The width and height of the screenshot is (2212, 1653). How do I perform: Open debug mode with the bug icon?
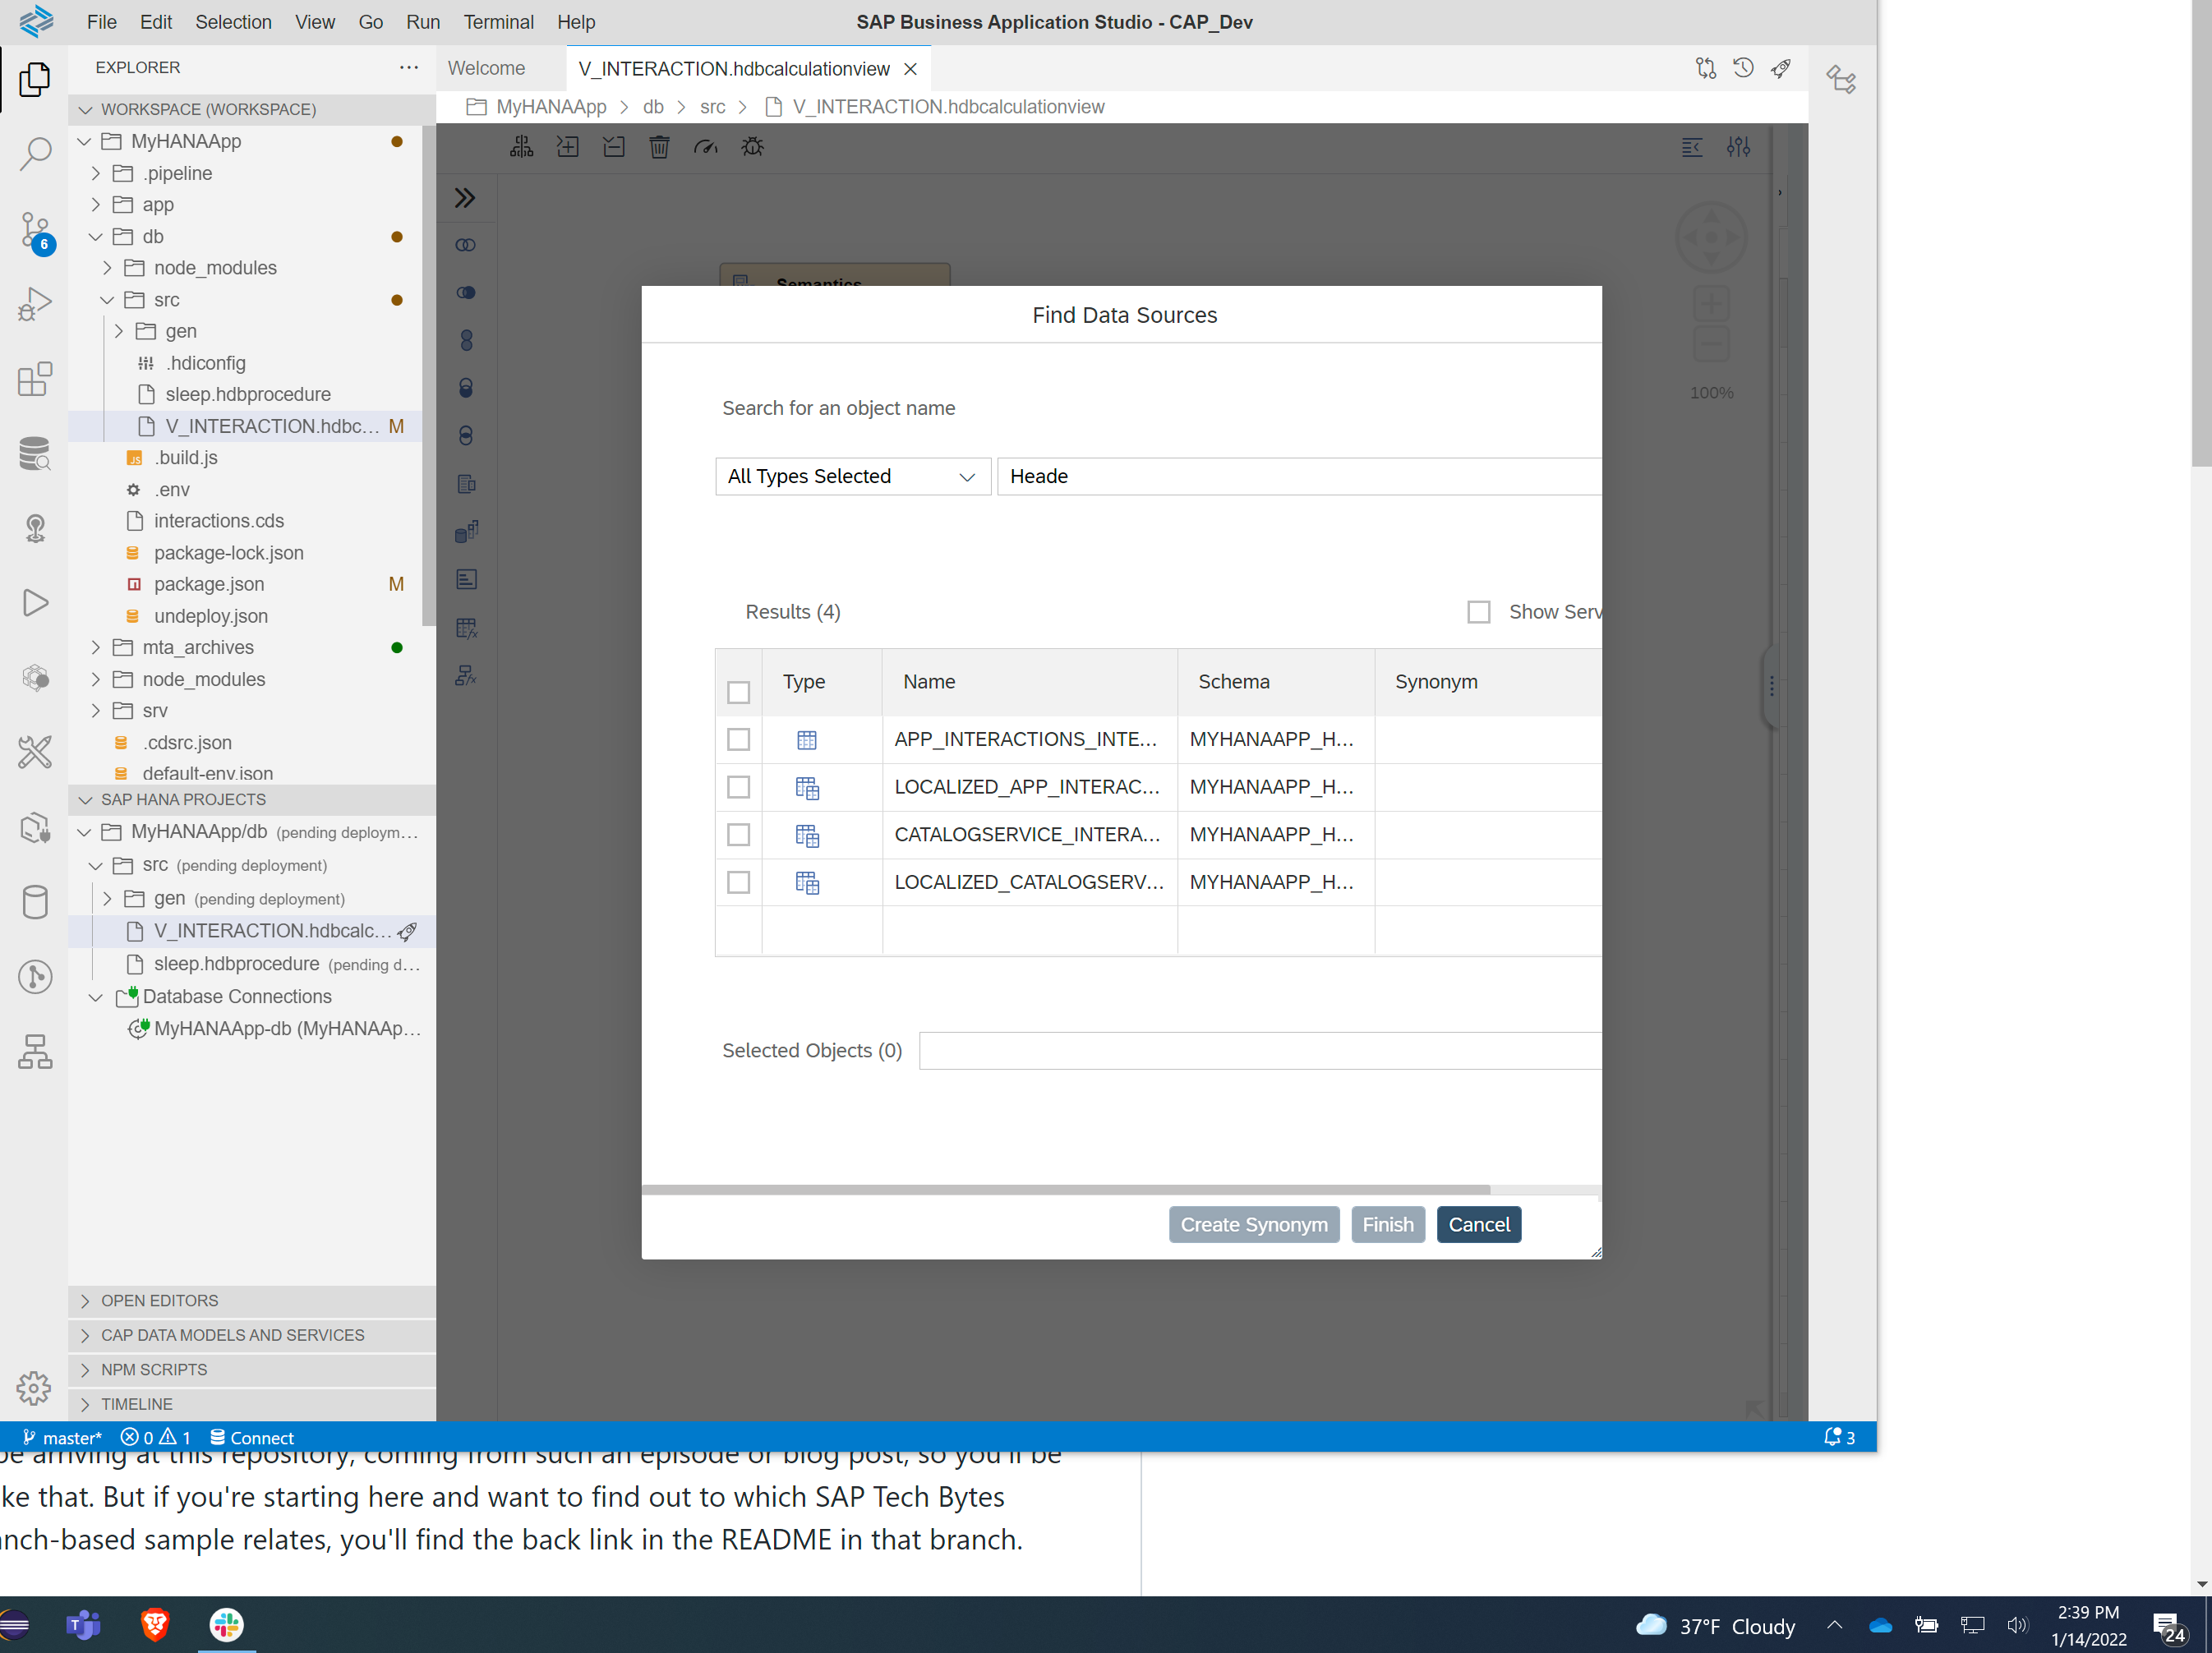[753, 147]
